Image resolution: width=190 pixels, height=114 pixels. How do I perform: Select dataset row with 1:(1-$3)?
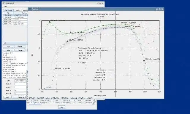click(x=15, y=22)
